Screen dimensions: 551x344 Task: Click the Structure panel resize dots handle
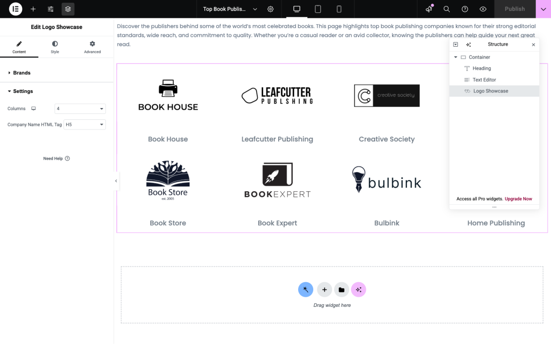point(495,207)
